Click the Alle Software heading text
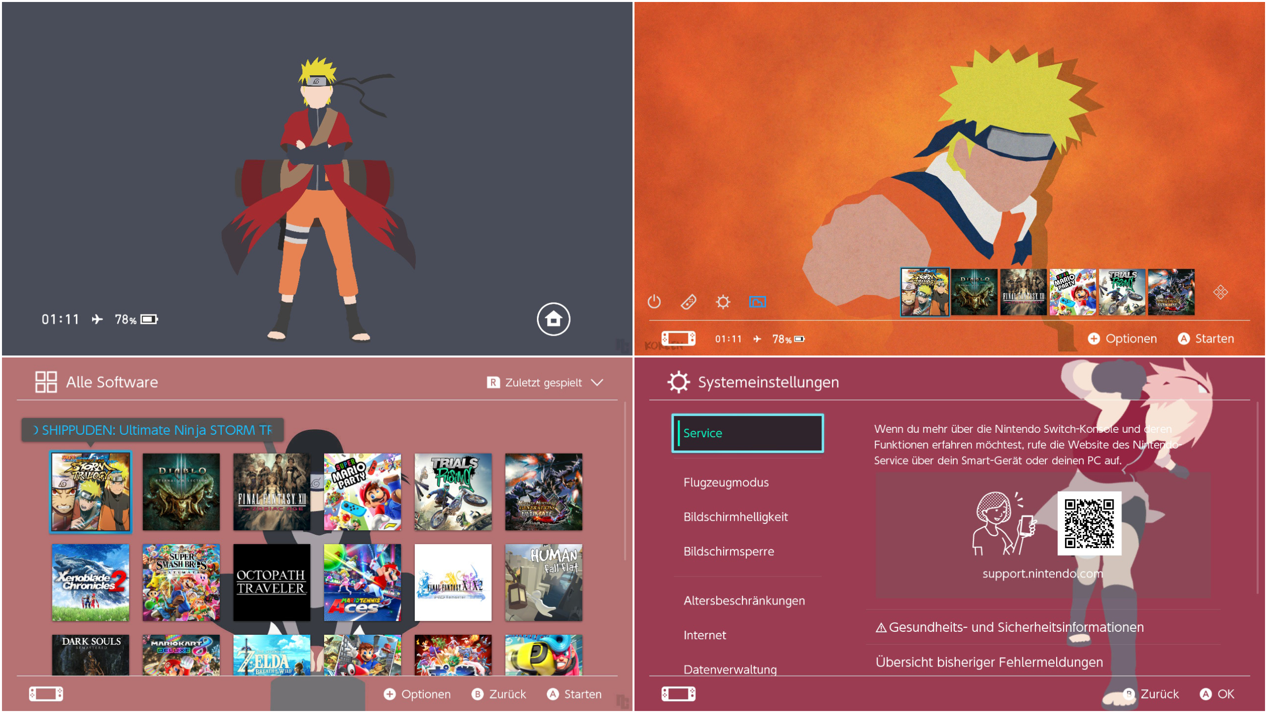1267x713 pixels. pos(112,382)
